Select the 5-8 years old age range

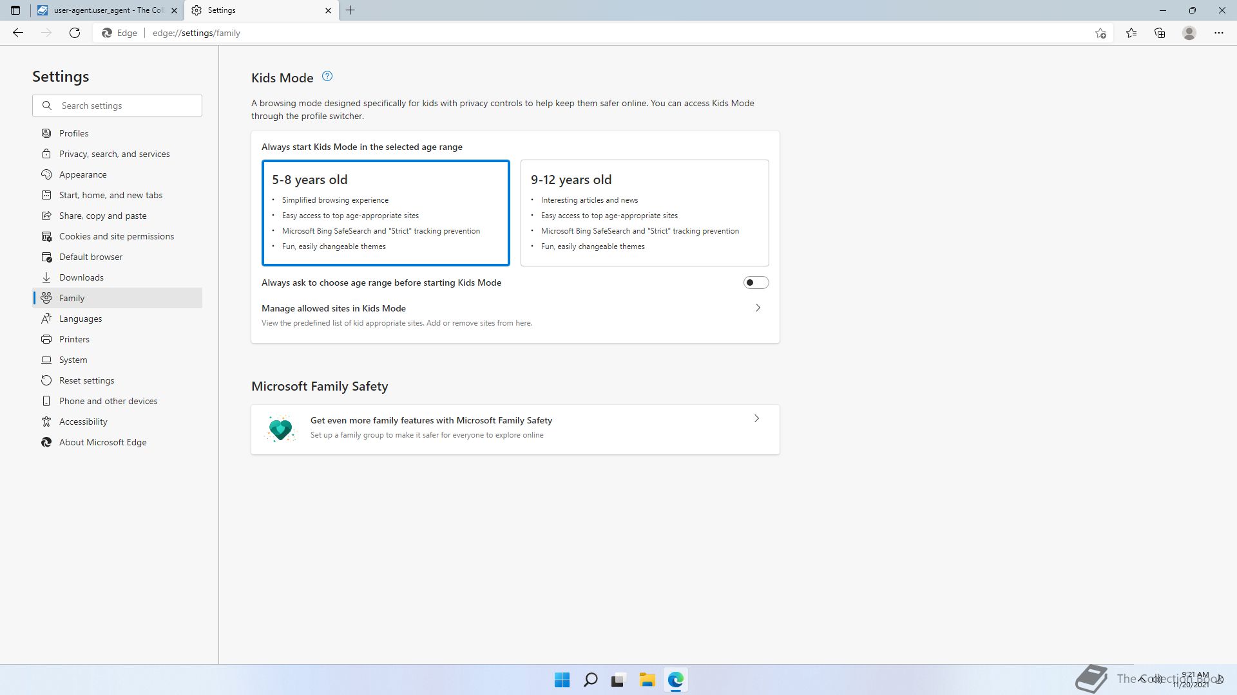(x=386, y=212)
